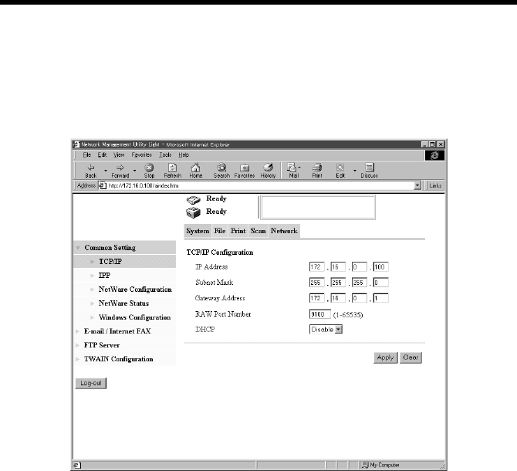Click Gateway Address last octet field

click(381, 299)
